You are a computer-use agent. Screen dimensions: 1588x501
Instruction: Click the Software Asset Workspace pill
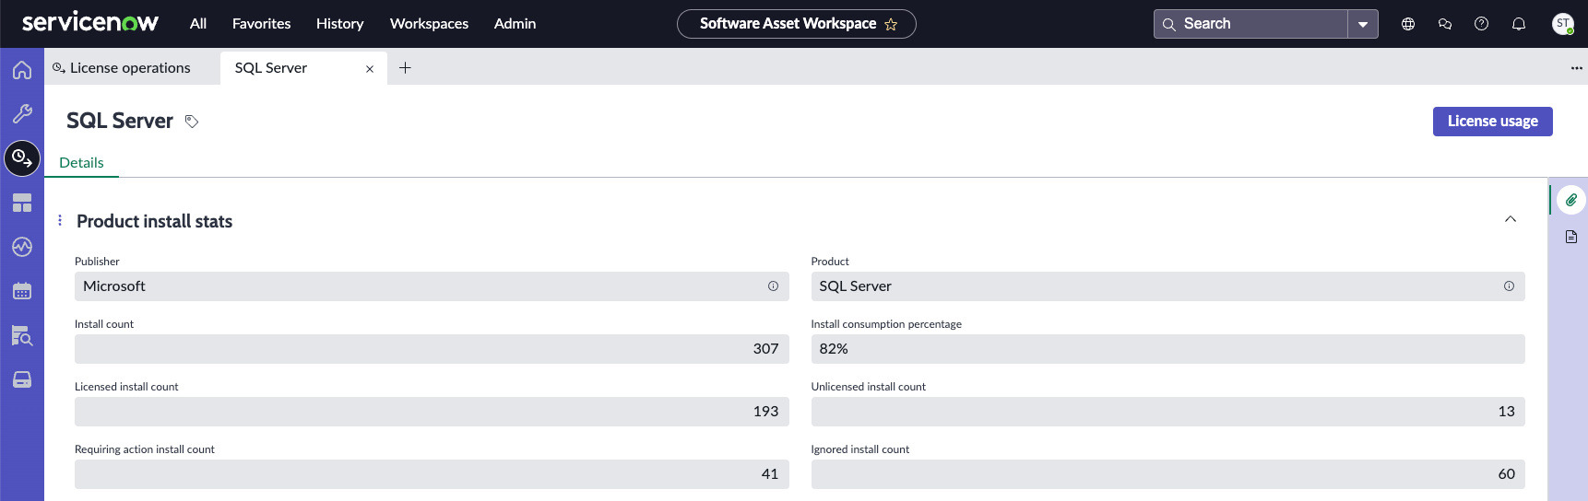(797, 24)
